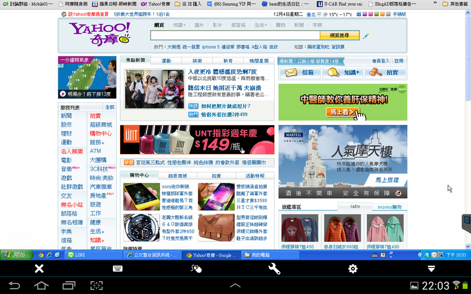The height and width of the screenshot is (294, 471).
Task: Open the keyboard icon in remote toolbar
Action: click(117, 268)
